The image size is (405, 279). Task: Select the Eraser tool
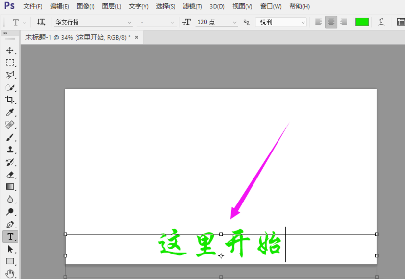(10, 175)
